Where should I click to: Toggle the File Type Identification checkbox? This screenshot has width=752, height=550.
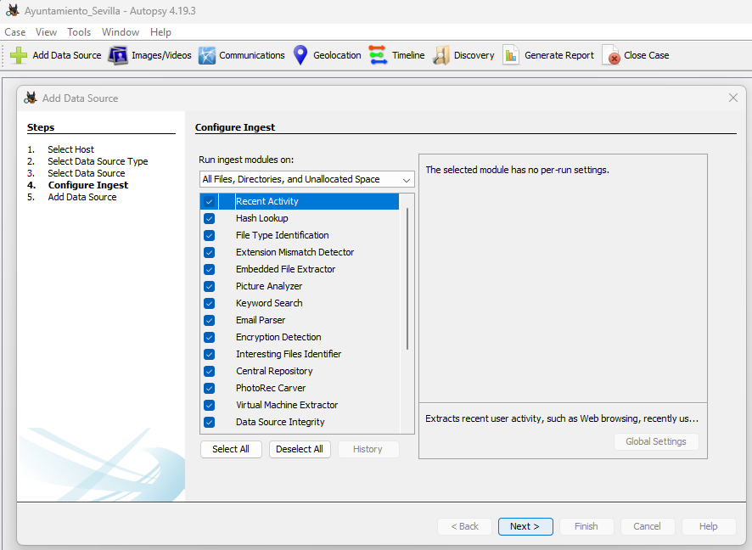(x=209, y=235)
